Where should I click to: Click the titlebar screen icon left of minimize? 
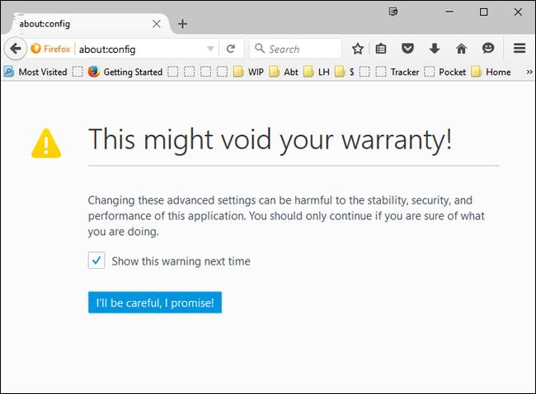pos(393,12)
